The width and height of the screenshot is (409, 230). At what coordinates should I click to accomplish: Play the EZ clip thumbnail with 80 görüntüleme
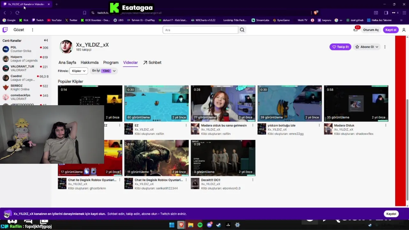157,103
